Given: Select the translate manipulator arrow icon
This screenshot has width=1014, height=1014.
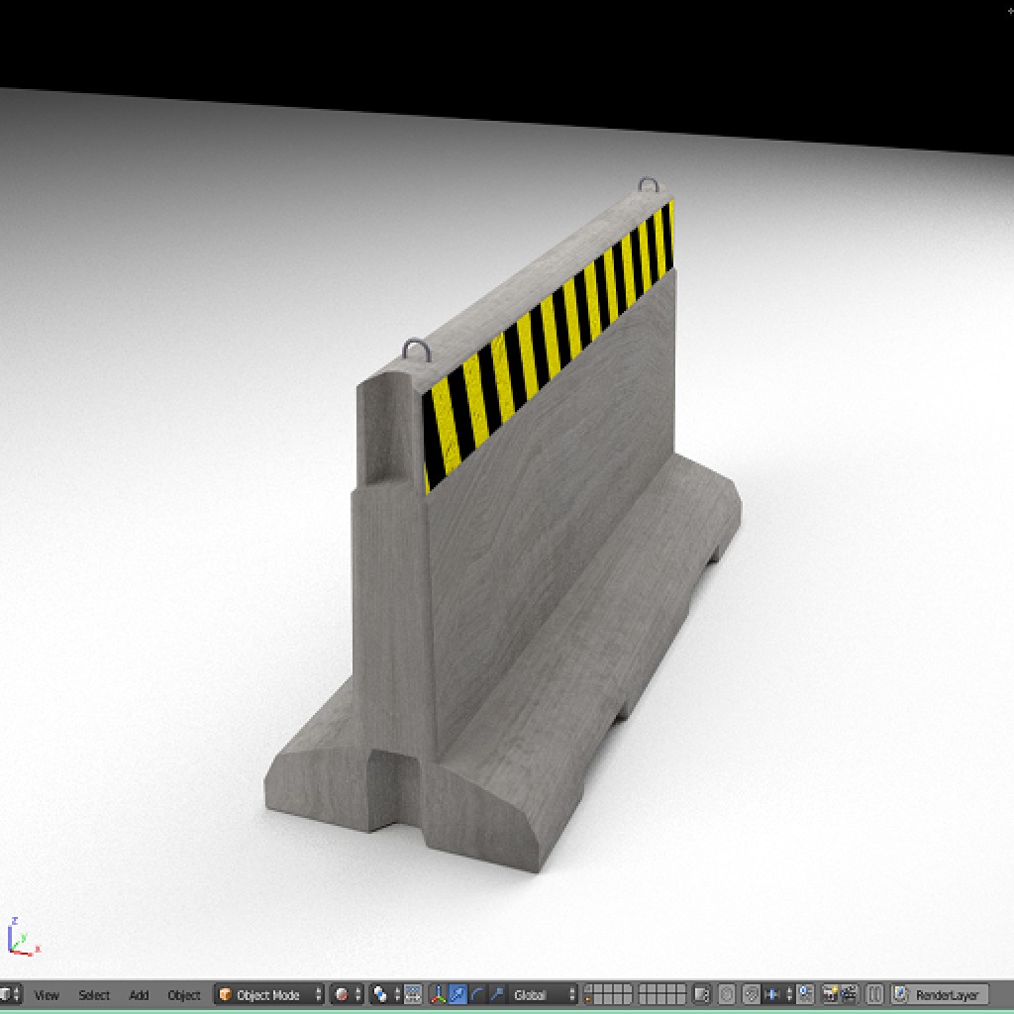Looking at the screenshot, I should [456, 995].
